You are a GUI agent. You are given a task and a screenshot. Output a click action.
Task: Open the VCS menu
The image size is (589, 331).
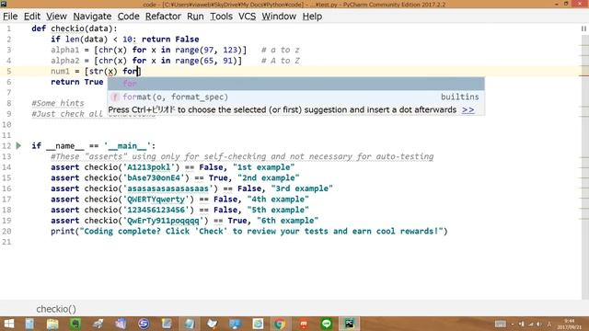pos(247,17)
